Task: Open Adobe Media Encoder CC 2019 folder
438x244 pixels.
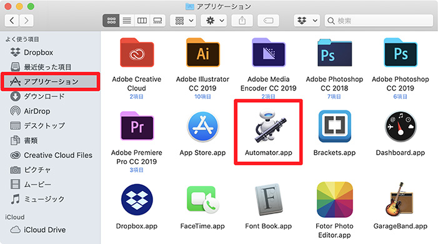Action: tap(269, 52)
